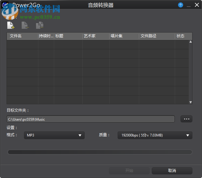Image resolution: width=202 pixels, height=178 pixels.
Task: Click the conversion progress bar
Action: point(100,152)
